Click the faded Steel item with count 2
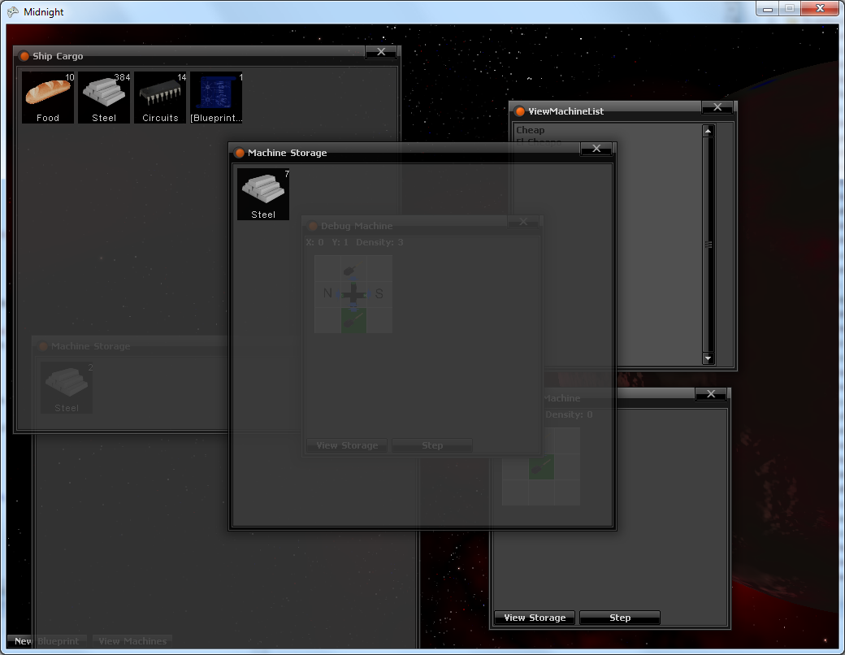This screenshot has width=845, height=655. point(67,388)
